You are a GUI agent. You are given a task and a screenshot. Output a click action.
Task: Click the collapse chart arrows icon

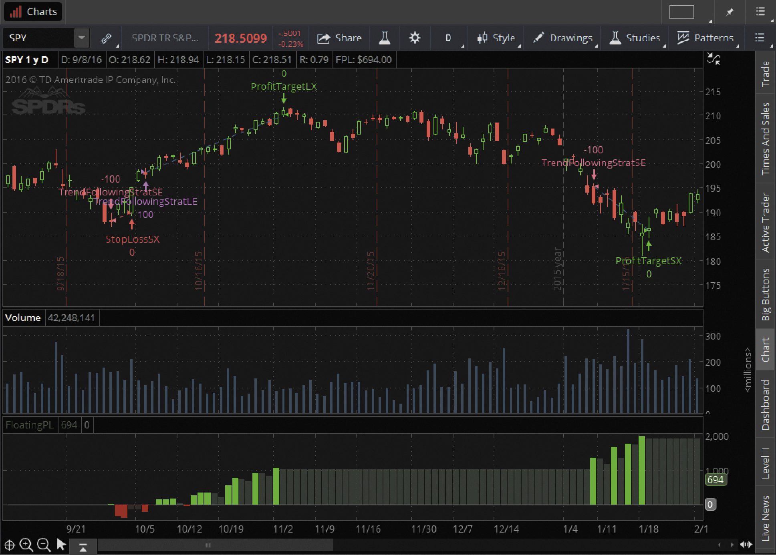click(714, 59)
